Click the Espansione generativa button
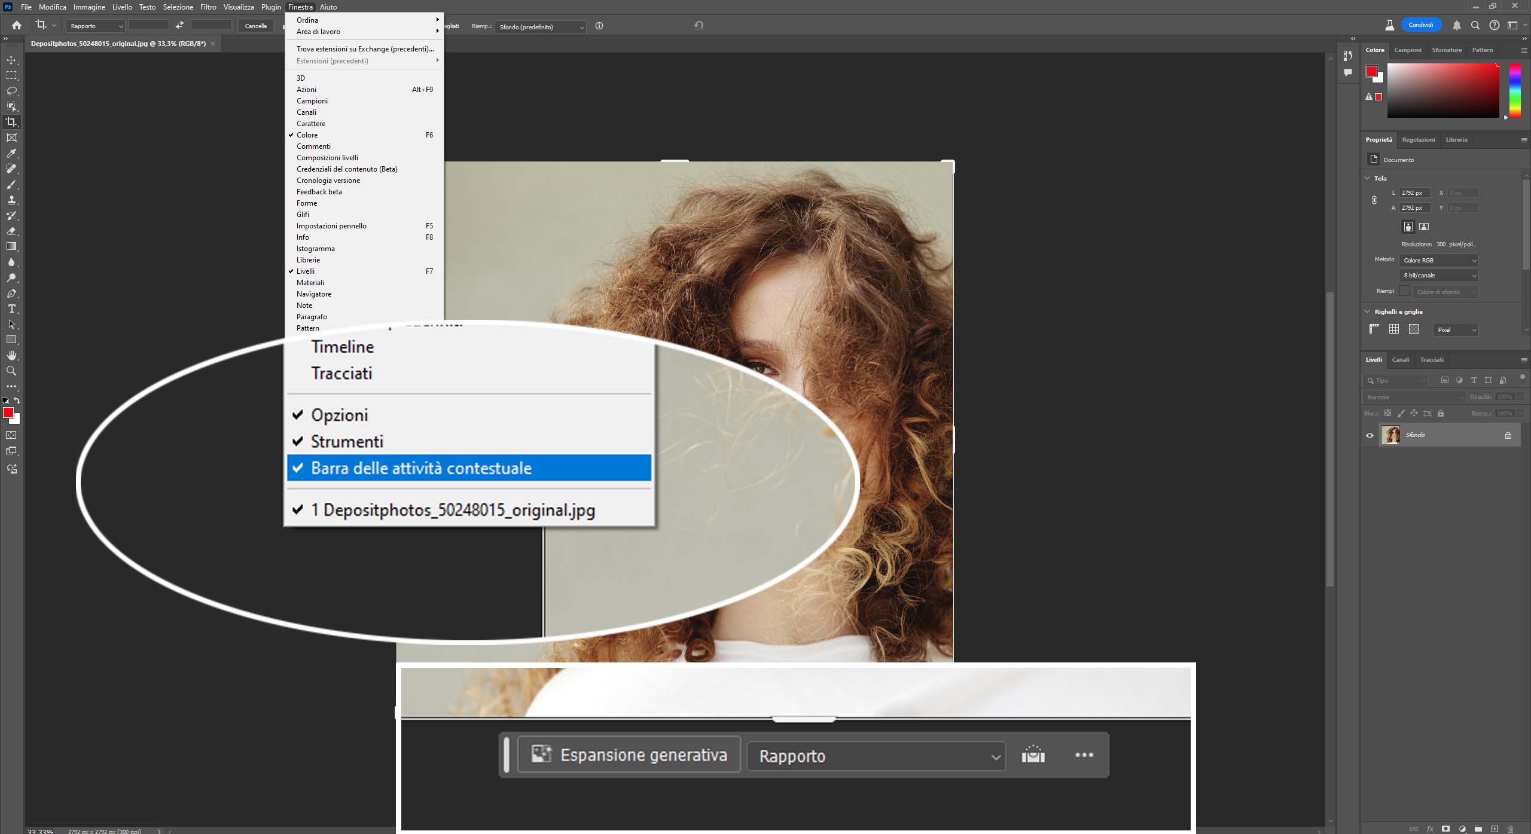This screenshot has width=1531, height=834. pyautogui.click(x=629, y=755)
